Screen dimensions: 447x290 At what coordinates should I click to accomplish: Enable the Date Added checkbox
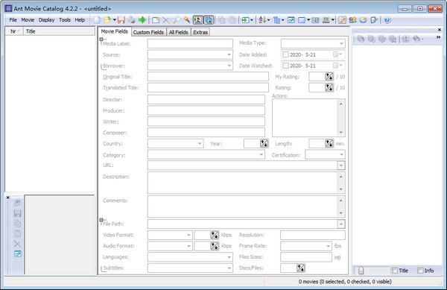(x=285, y=54)
